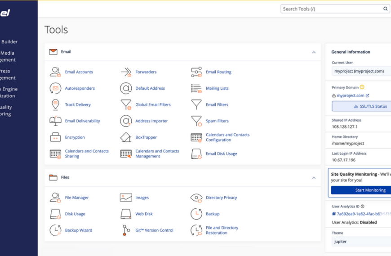Screen dimensions: 391x256
Task: Click the /home/myproject directory text
Action: tap(347, 143)
